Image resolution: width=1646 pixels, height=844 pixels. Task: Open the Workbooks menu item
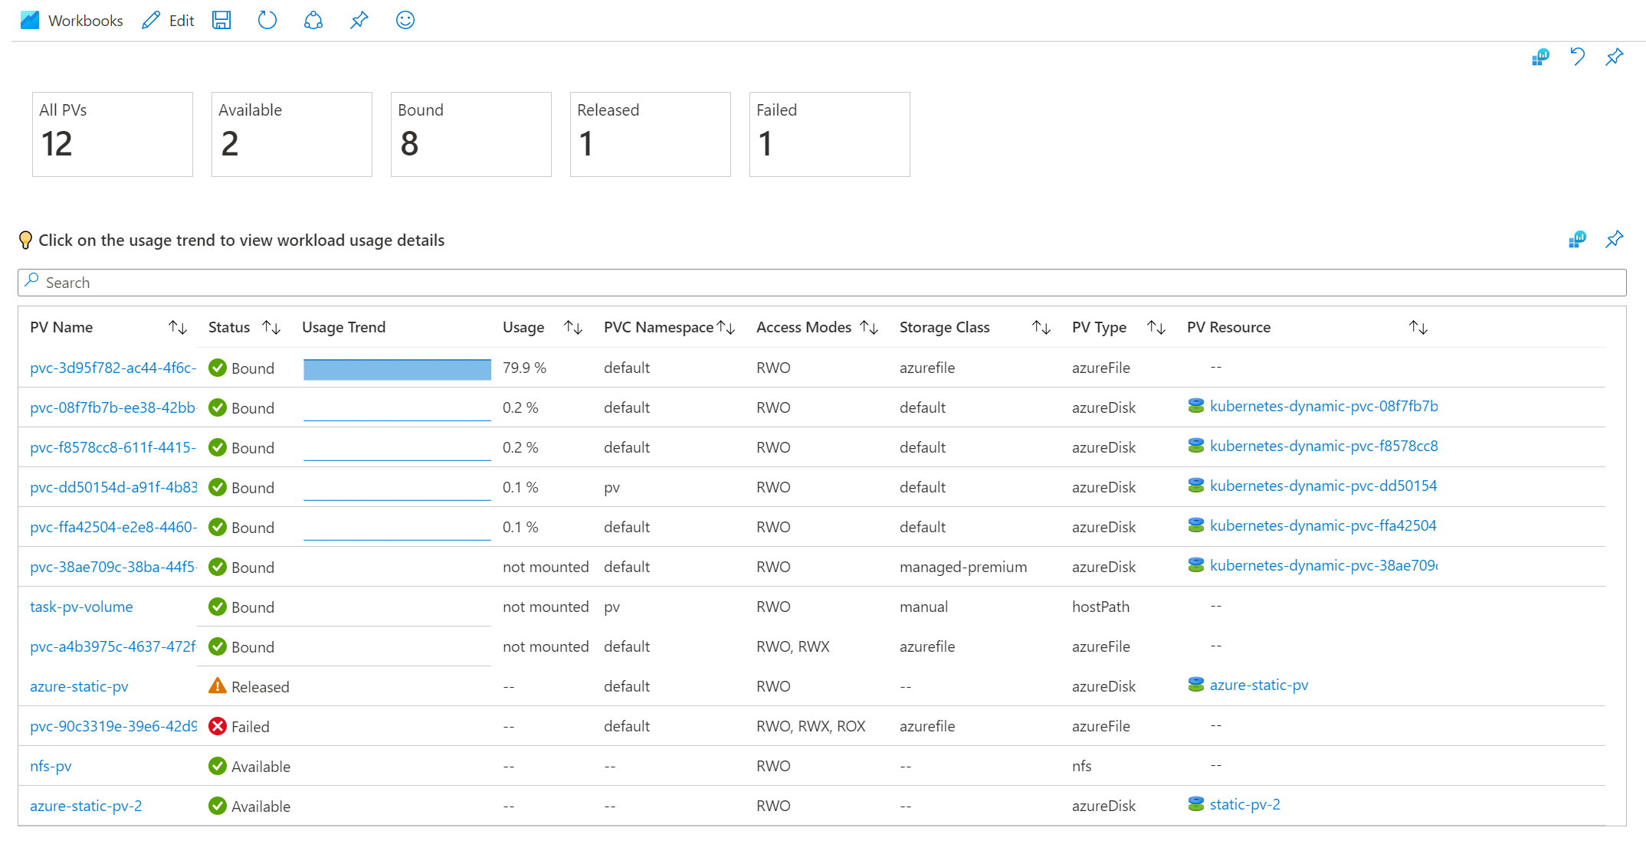coord(68,18)
